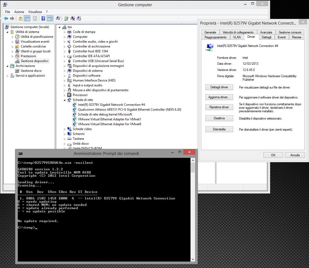Click the blue Help question mark icon
The width and height of the screenshot is (309, 268).
click(x=43, y=19)
